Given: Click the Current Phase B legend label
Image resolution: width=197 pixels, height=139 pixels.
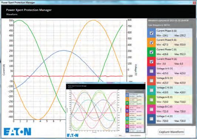Looking at the screenshot, I should click(x=166, y=40).
